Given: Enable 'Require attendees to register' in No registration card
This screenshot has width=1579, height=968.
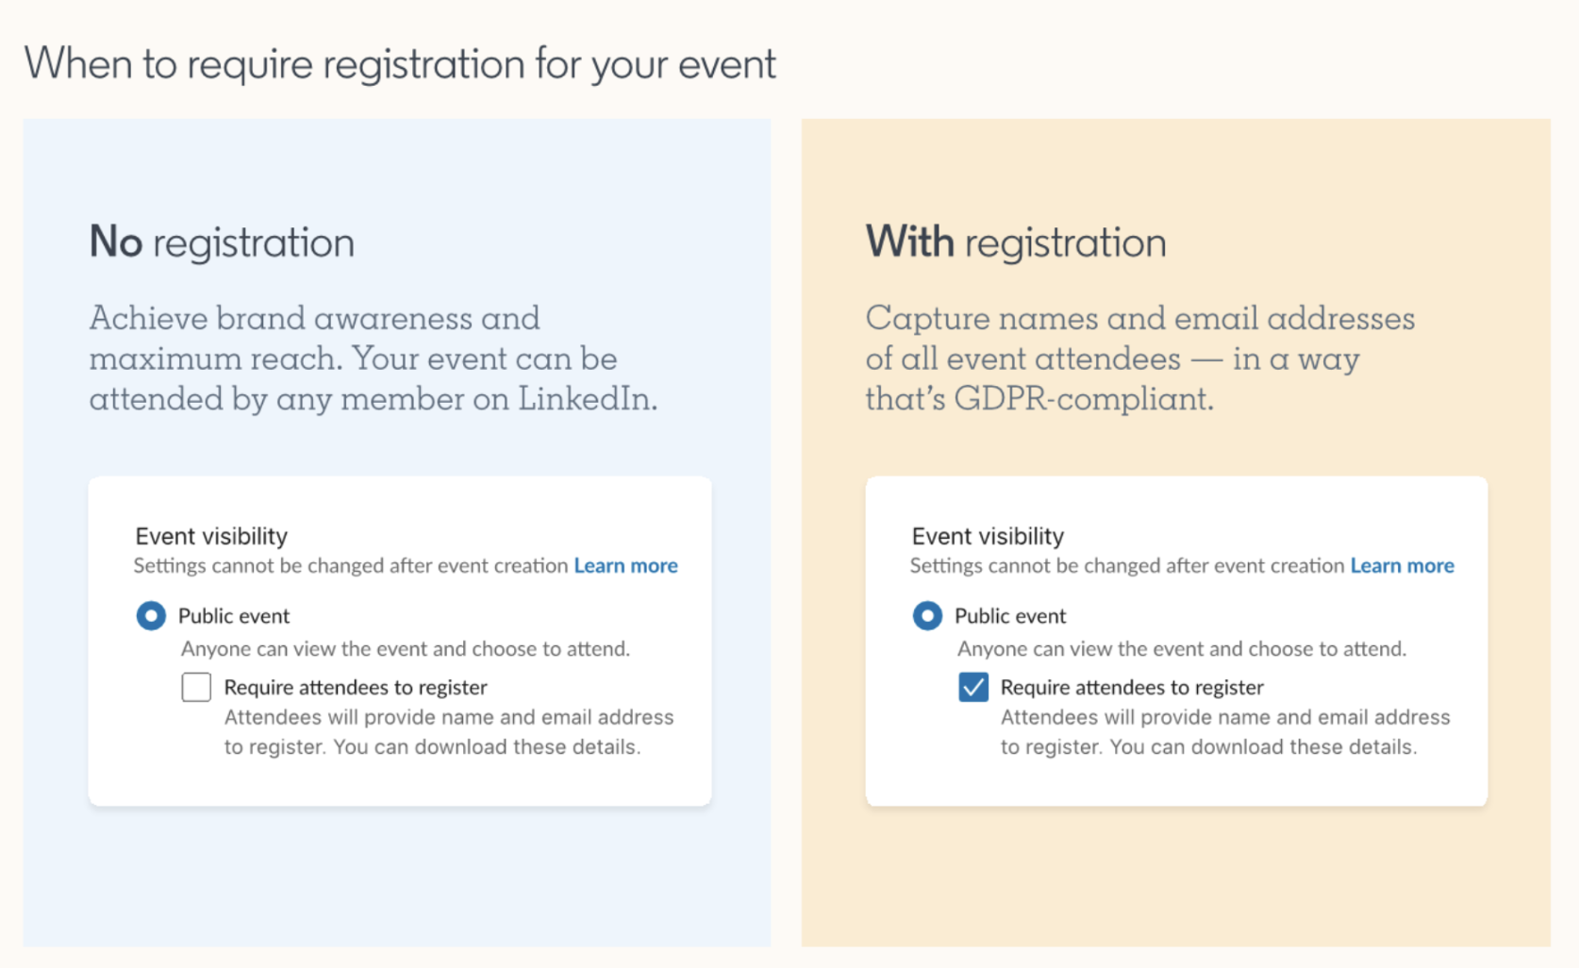Looking at the screenshot, I should pyautogui.click(x=196, y=688).
